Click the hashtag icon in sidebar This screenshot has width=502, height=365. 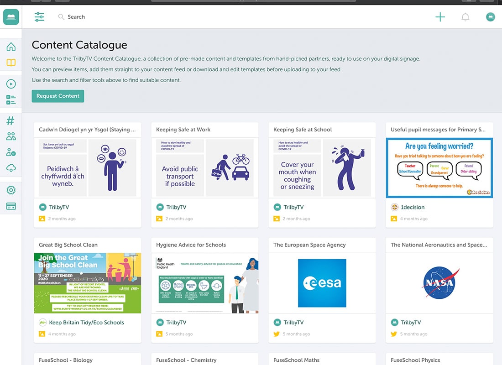(10, 121)
